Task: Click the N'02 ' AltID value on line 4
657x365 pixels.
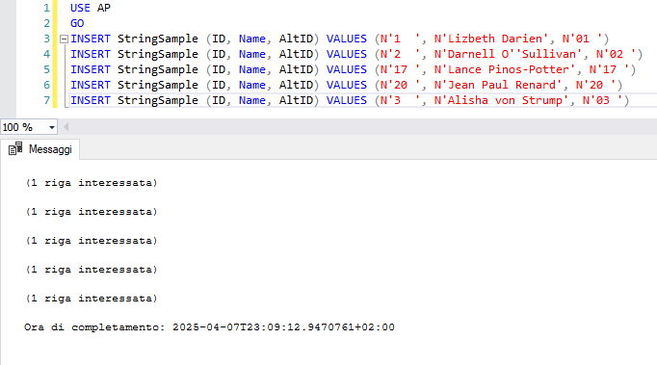Action: [x=616, y=54]
